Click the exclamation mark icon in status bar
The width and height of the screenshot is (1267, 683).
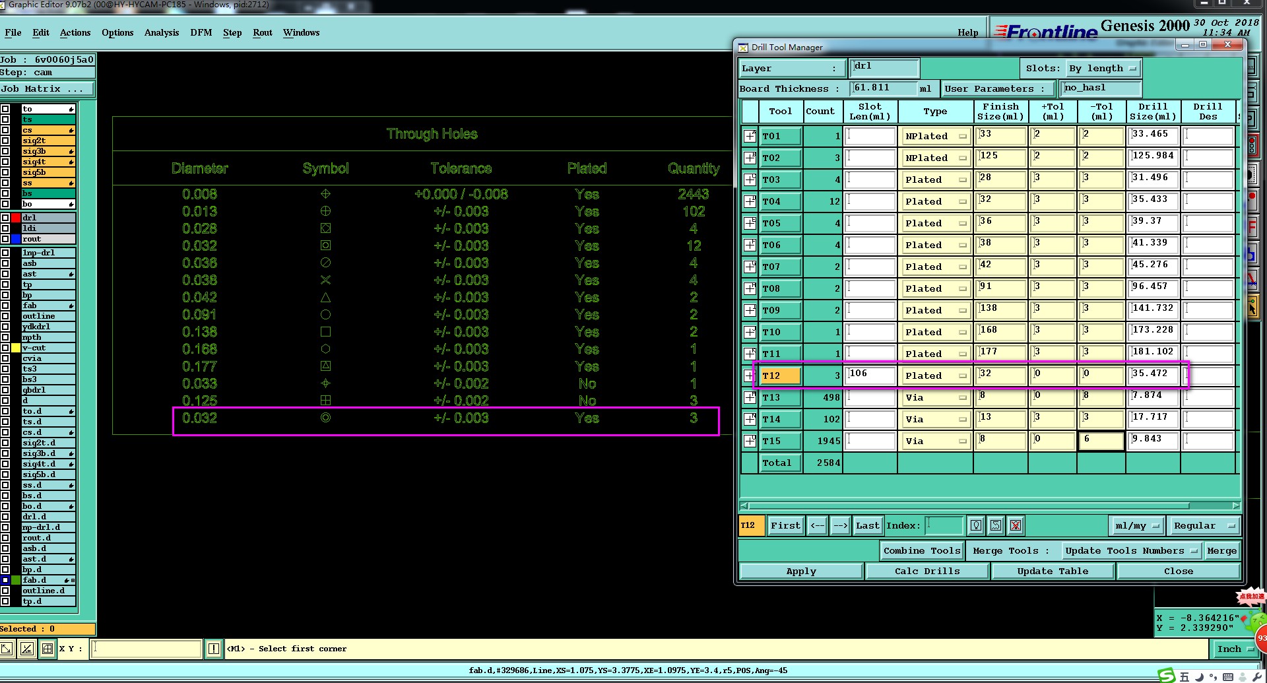coord(214,649)
